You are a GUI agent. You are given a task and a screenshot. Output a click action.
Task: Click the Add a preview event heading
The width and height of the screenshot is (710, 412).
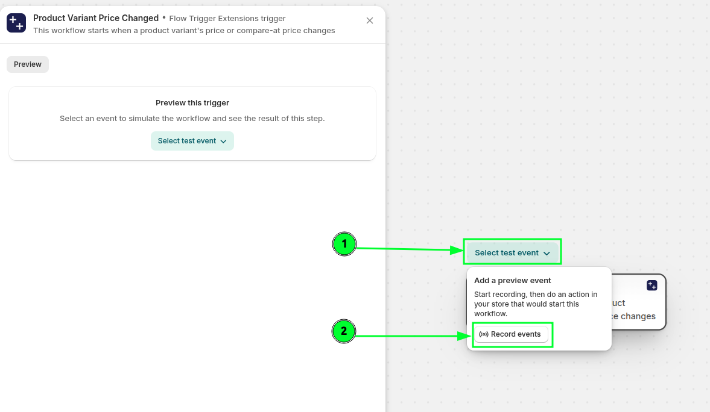click(x=513, y=281)
